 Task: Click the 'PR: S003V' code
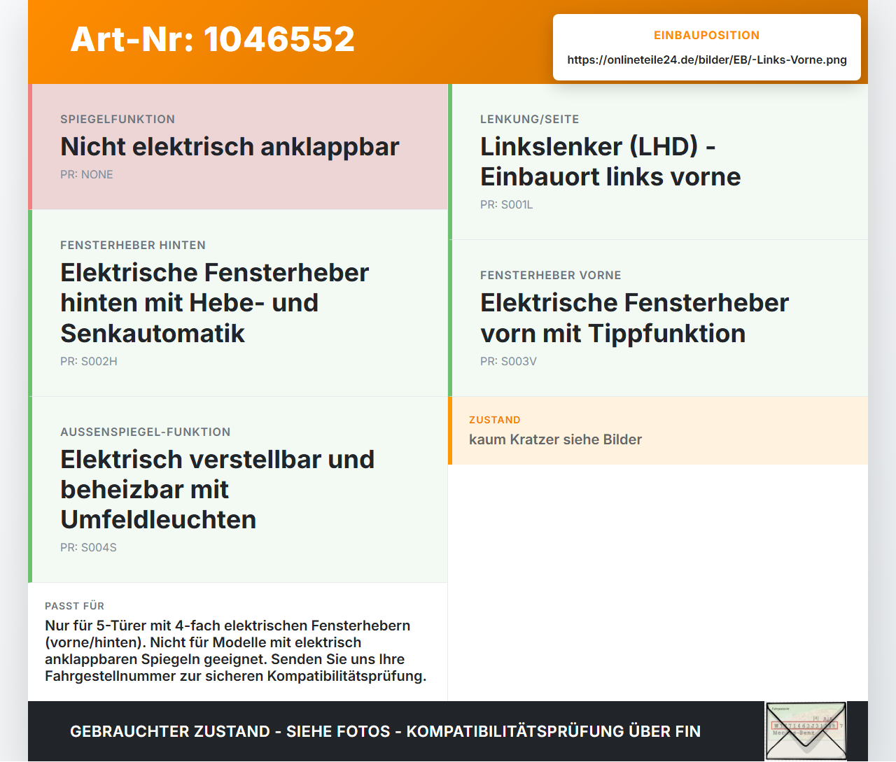click(509, 361)
